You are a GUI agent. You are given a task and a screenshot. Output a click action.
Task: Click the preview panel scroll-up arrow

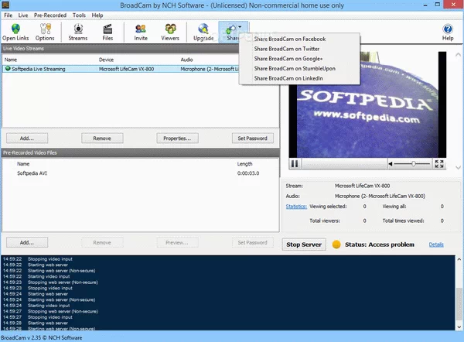[458, 54]
